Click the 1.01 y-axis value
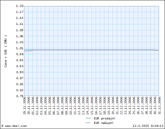Screen dimensions: 165x129 [x=20, y=48]
